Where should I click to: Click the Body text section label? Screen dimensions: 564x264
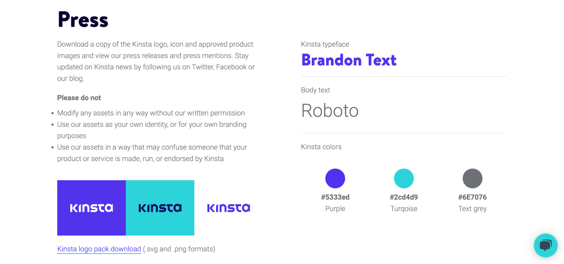click(x=315, y=90)
